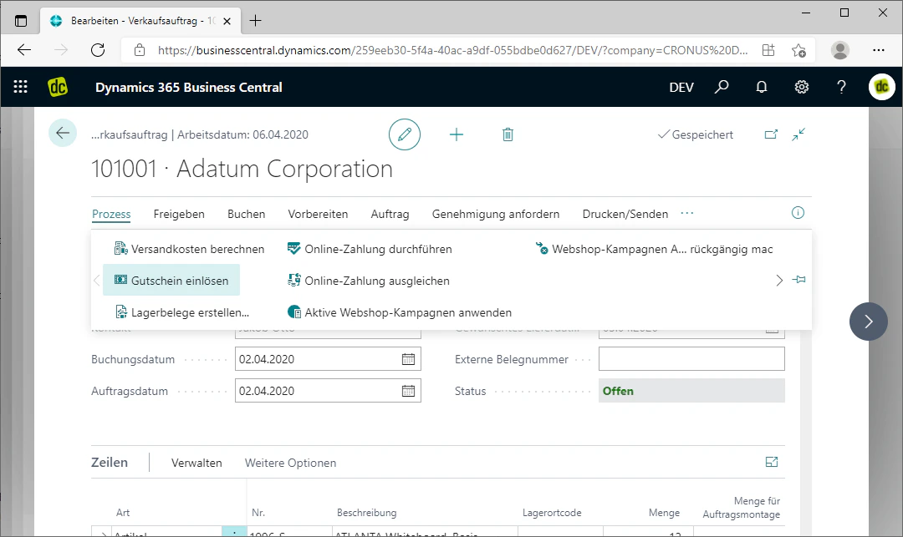Apply Aktive Webshop-Kampagnen anwenden
903x537 pixels.
pos(399,312)
